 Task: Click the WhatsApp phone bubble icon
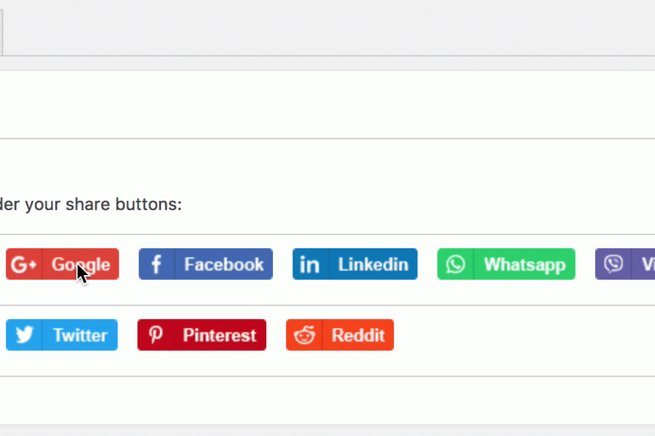(x=455, y=264)
